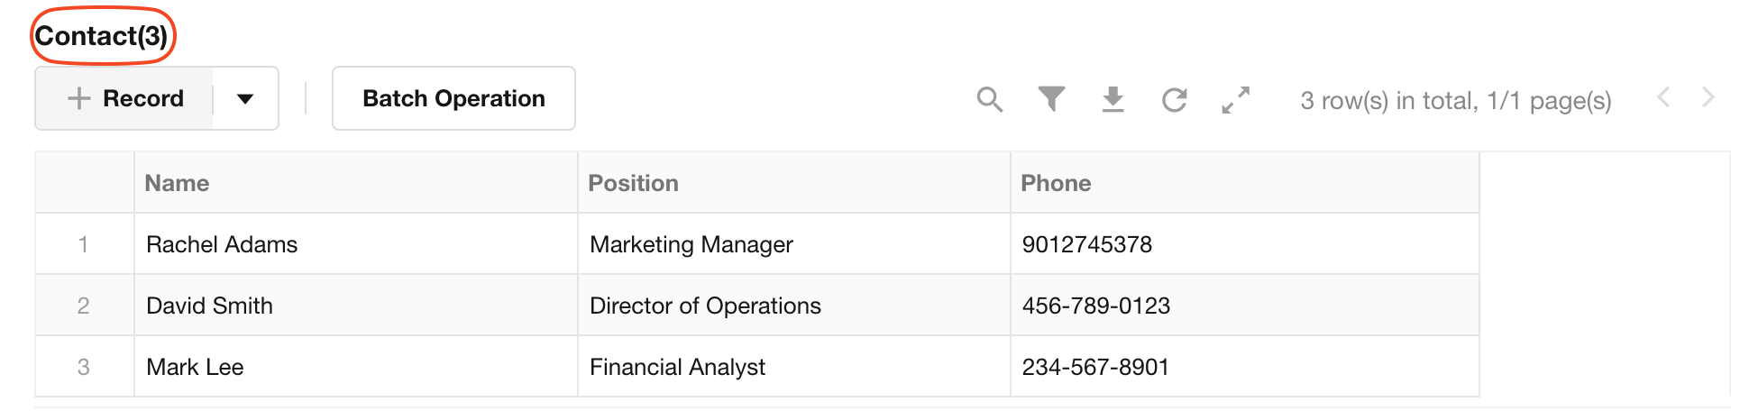Click the Director of Operations cell
1749x420 pixels.
click(705, 306)
